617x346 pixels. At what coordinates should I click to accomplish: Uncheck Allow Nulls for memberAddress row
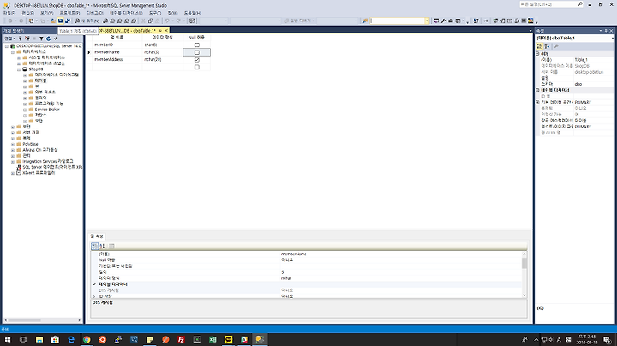pos(197,60)
